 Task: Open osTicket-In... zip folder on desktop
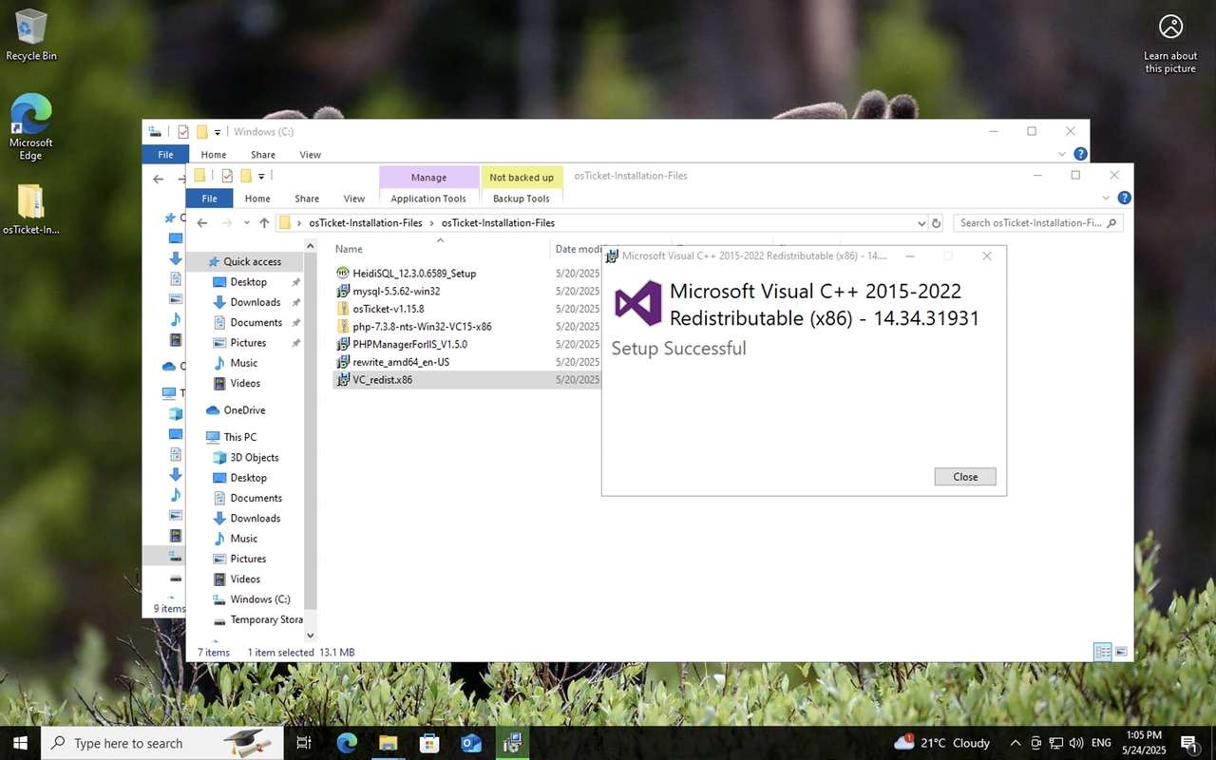pyautogui.click(x=30, y=209)
